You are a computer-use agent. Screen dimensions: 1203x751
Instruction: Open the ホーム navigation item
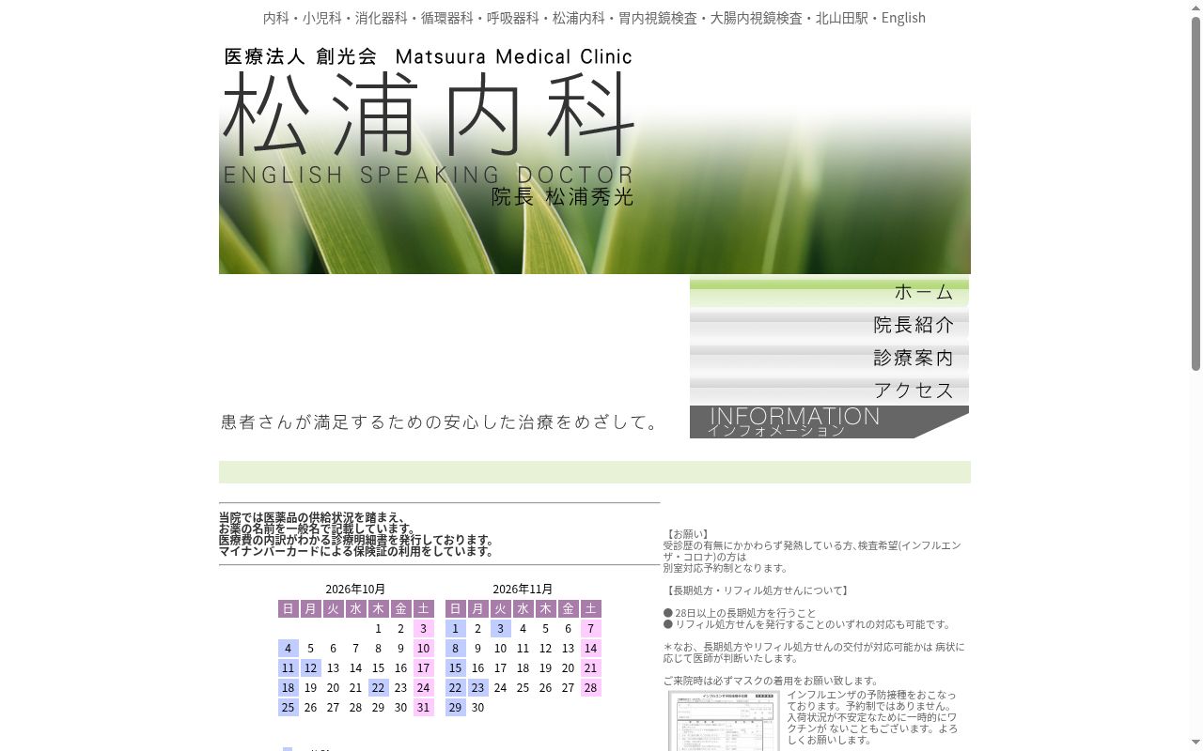(x=829, y=292)
